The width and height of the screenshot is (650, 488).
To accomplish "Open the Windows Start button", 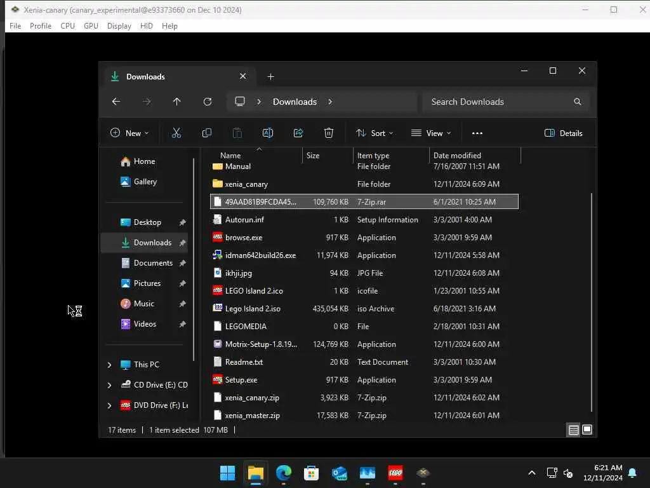I will 228,473.
